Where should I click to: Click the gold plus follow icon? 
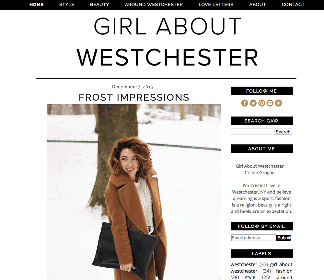(278, 103)
